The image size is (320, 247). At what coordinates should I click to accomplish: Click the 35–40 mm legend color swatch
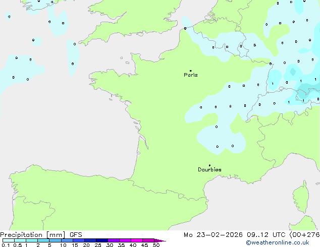tap(125, 240)
